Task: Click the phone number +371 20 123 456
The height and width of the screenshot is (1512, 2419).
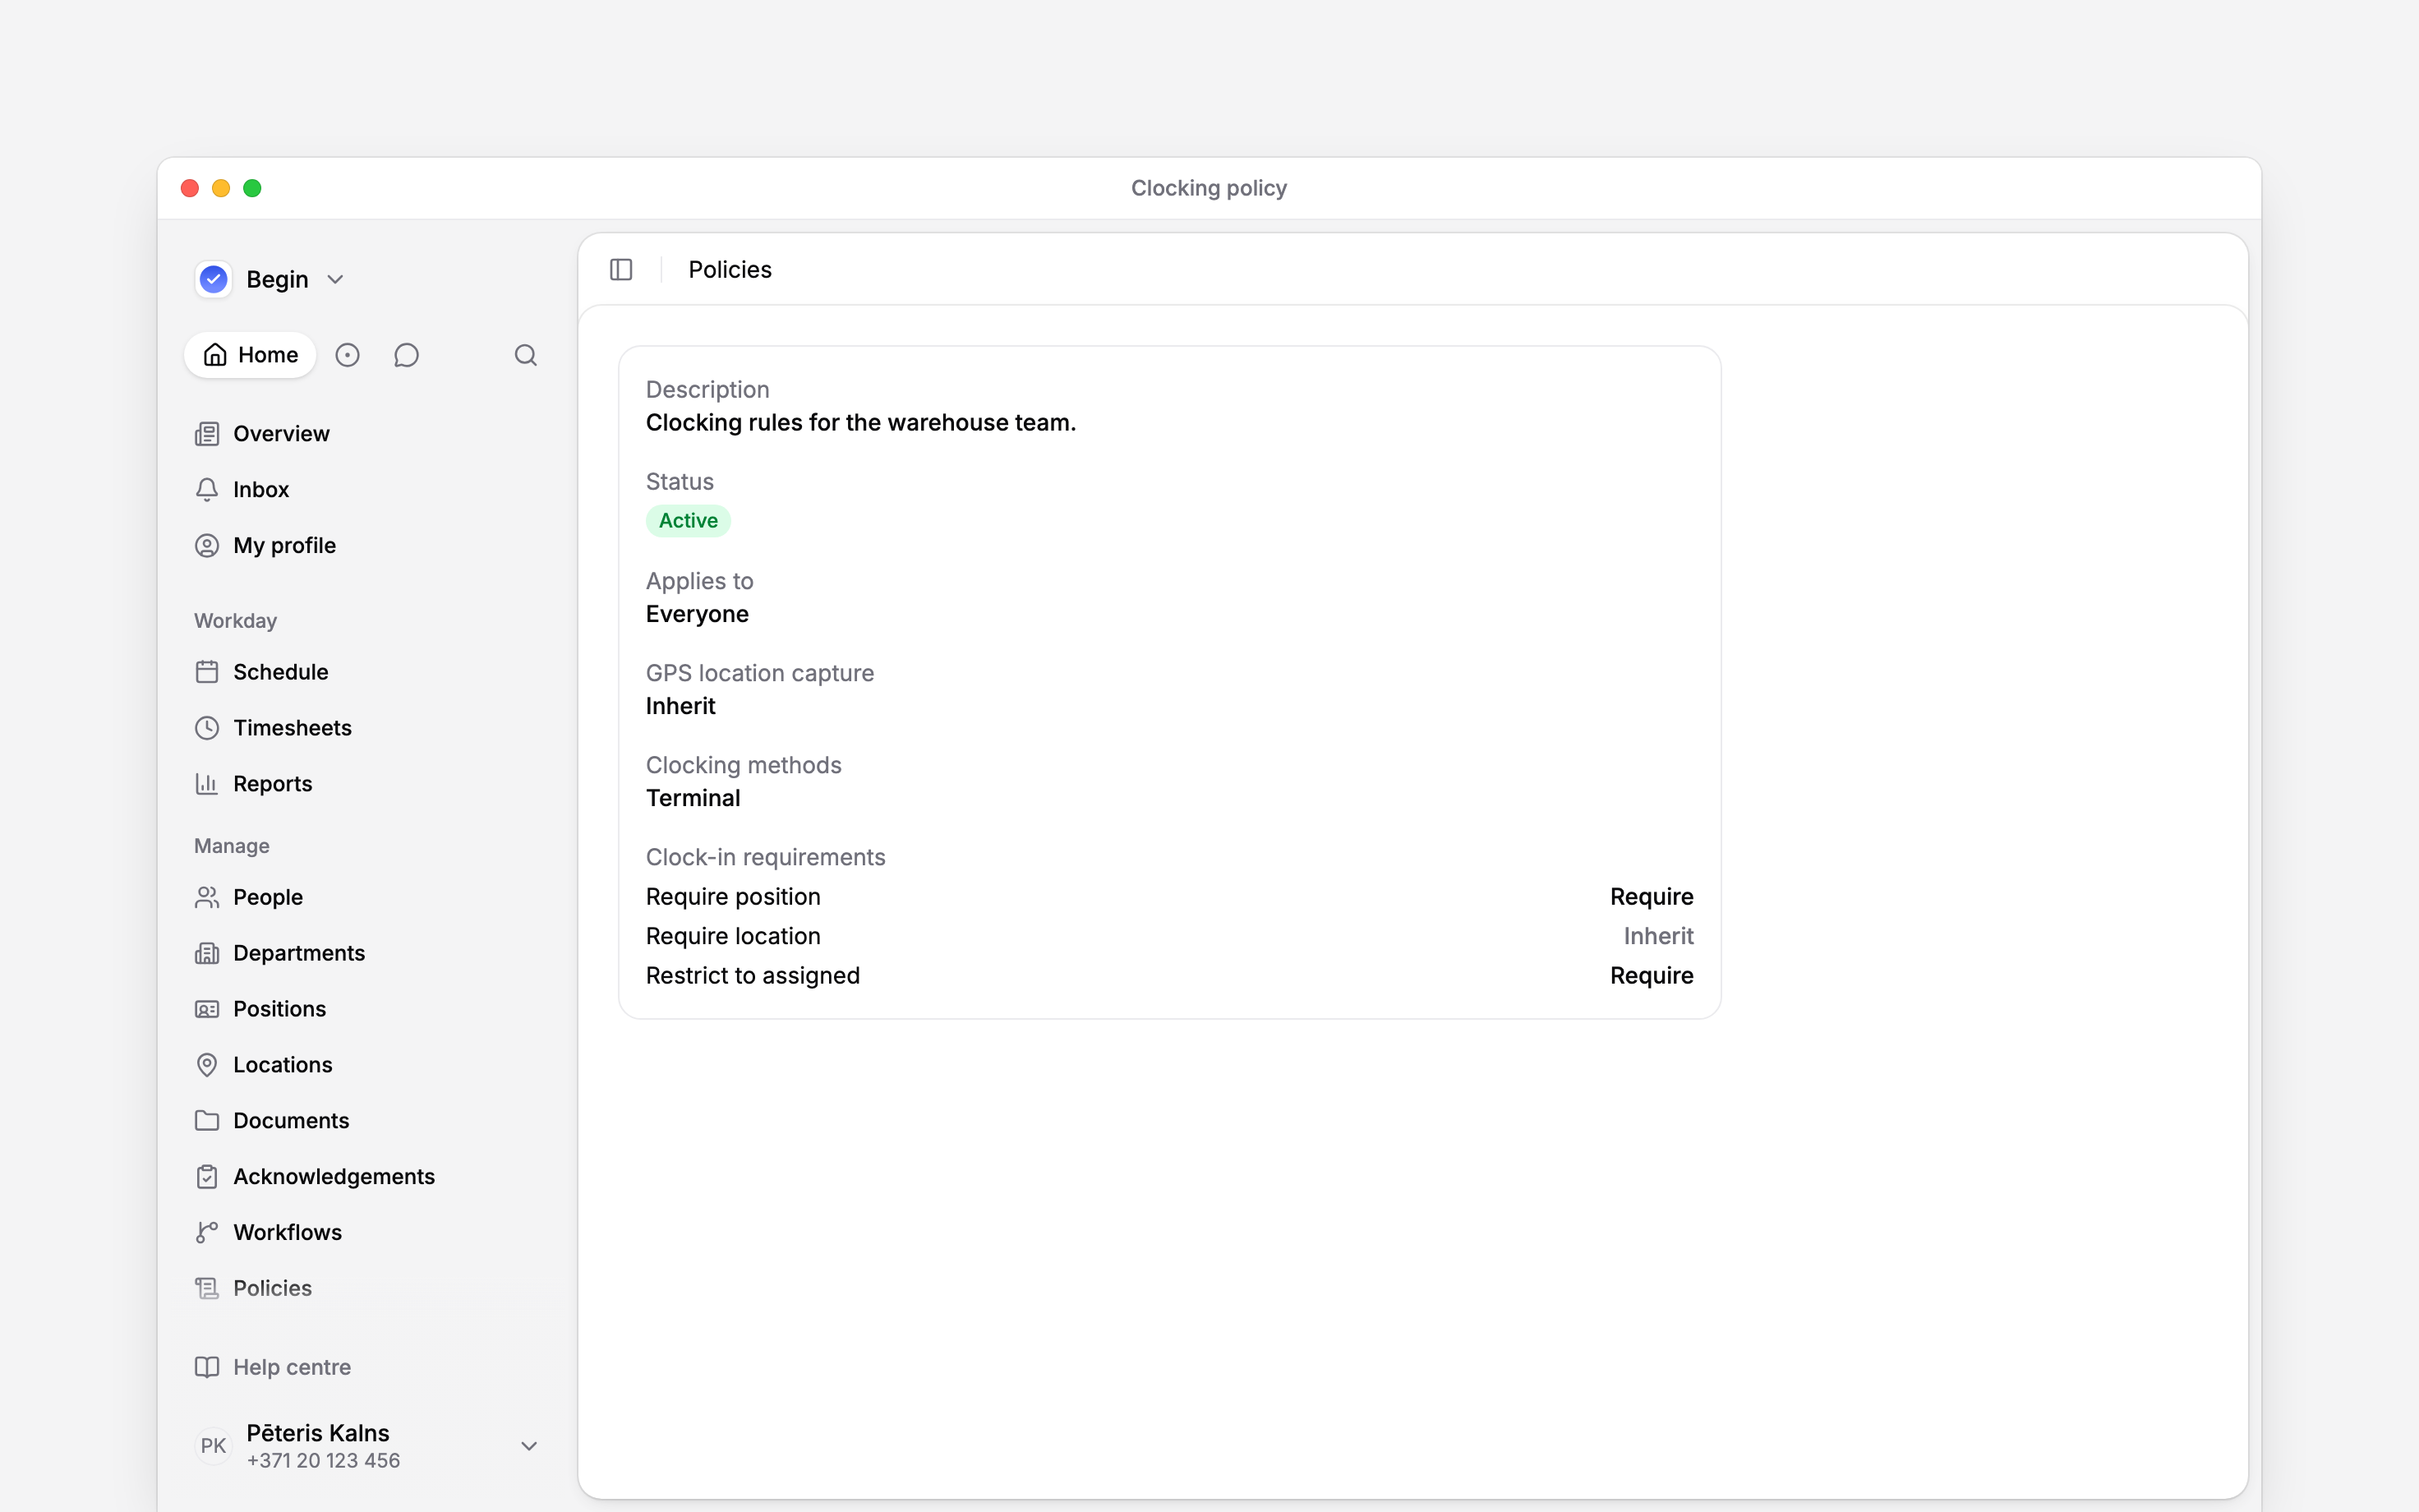Action: (x=323, y=1461)
